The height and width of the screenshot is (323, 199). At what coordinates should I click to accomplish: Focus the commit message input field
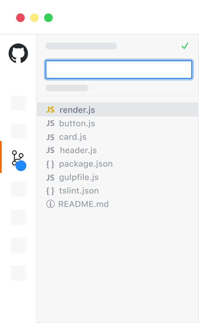119,70
